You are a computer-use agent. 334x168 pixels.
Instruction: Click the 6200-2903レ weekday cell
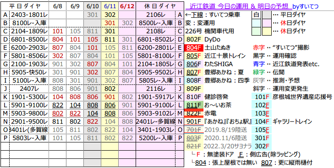(29, 48)
